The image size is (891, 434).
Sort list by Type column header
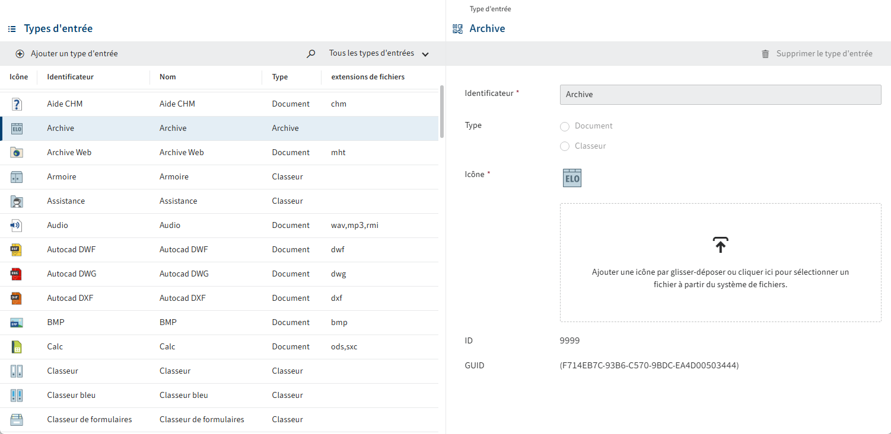pyautogui.click(x=280, y=77)
